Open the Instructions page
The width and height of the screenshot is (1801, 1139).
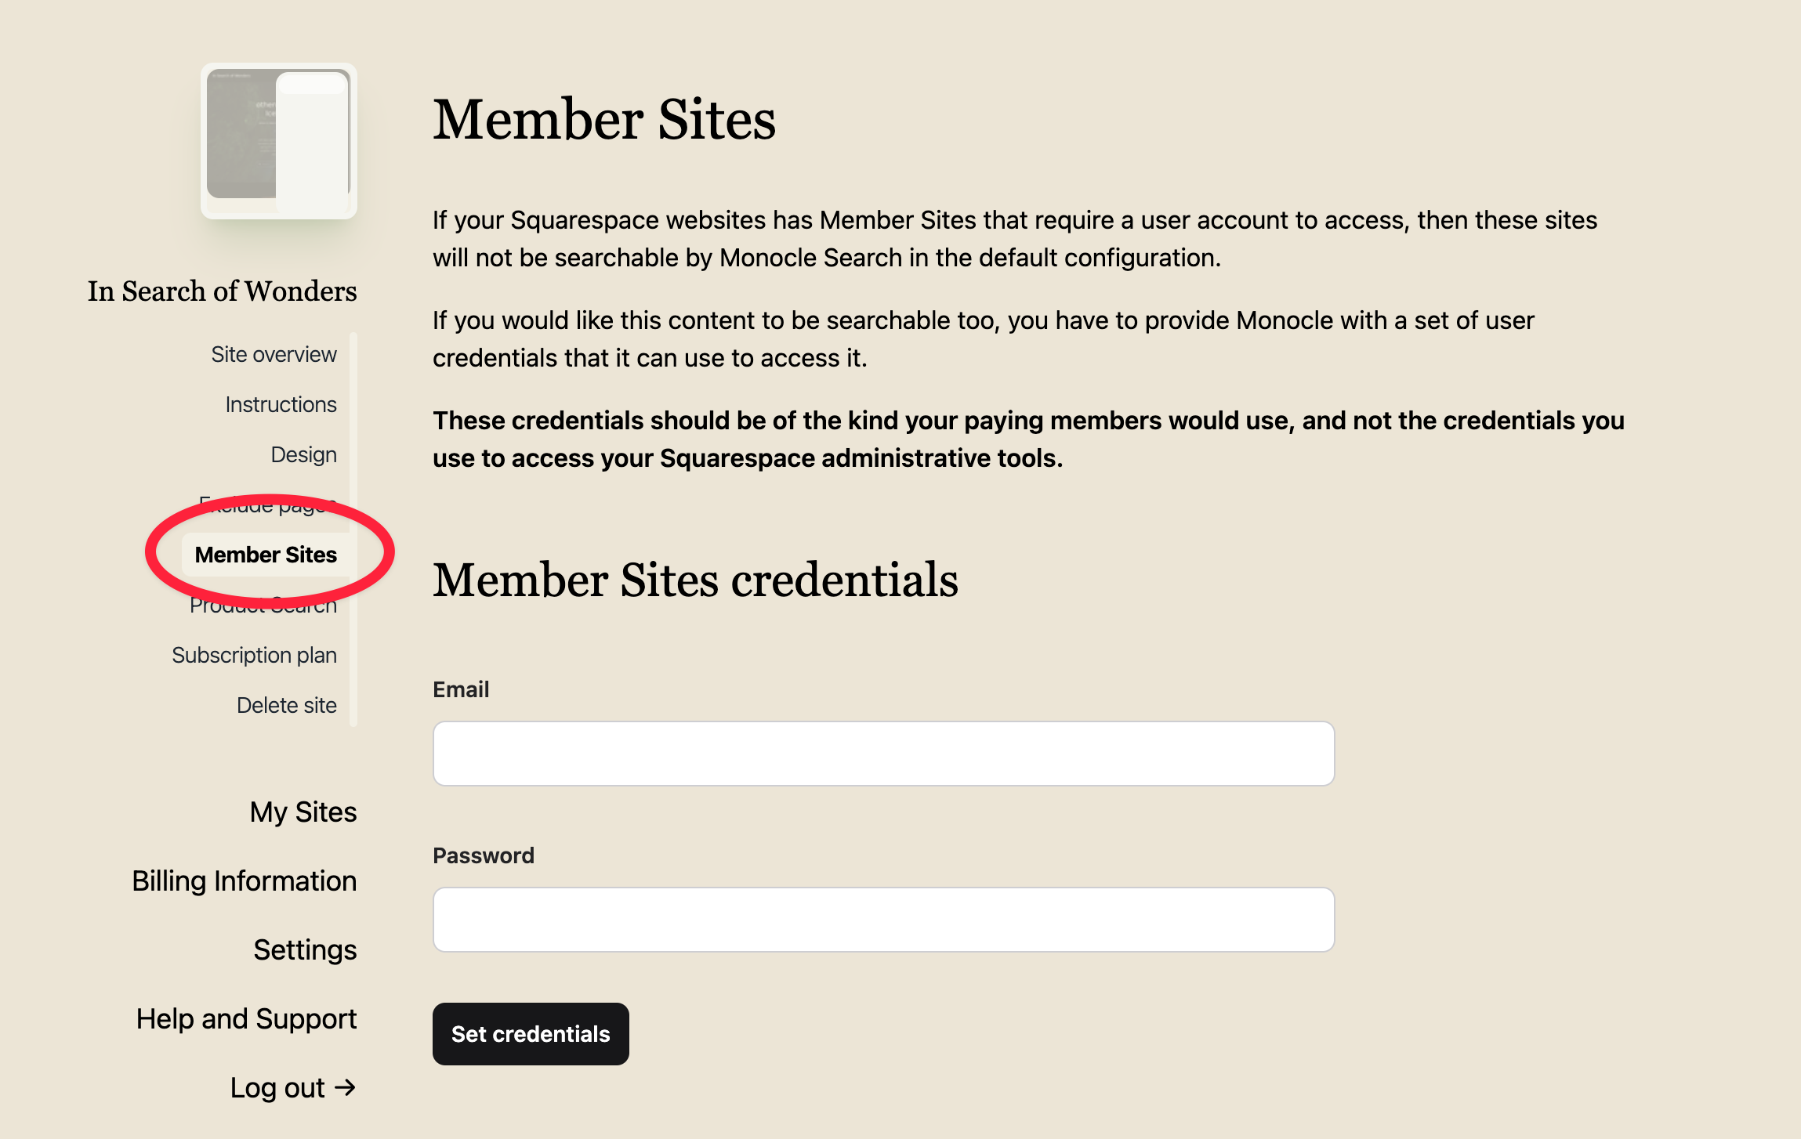tap(281, 404)
